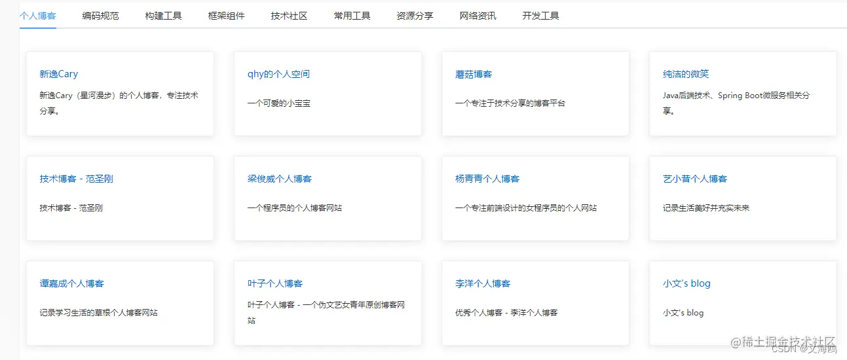This screenshot has width=847, height=360.
Task: Click the text 记录生活美好并充实未来
Action: pyautogui.click(x=706, y=207)
